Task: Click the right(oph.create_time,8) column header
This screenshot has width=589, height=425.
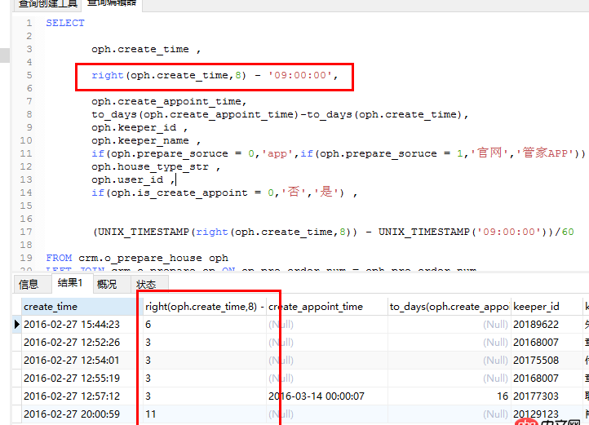Action: click(x=204, y=307)
